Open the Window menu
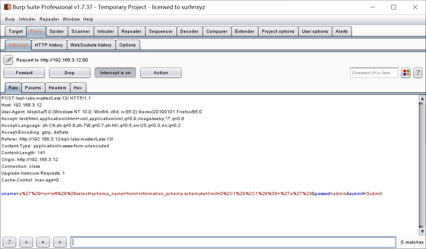 pos(71,19)
